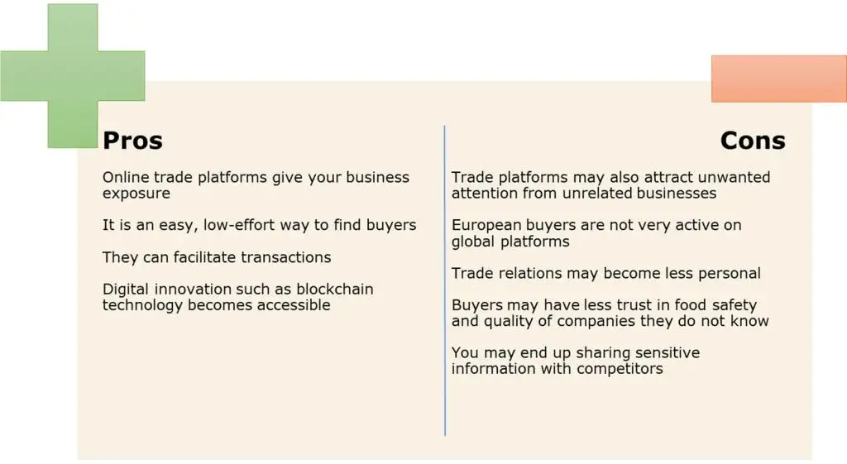Select the Cons heading

(x=753, y=141)
